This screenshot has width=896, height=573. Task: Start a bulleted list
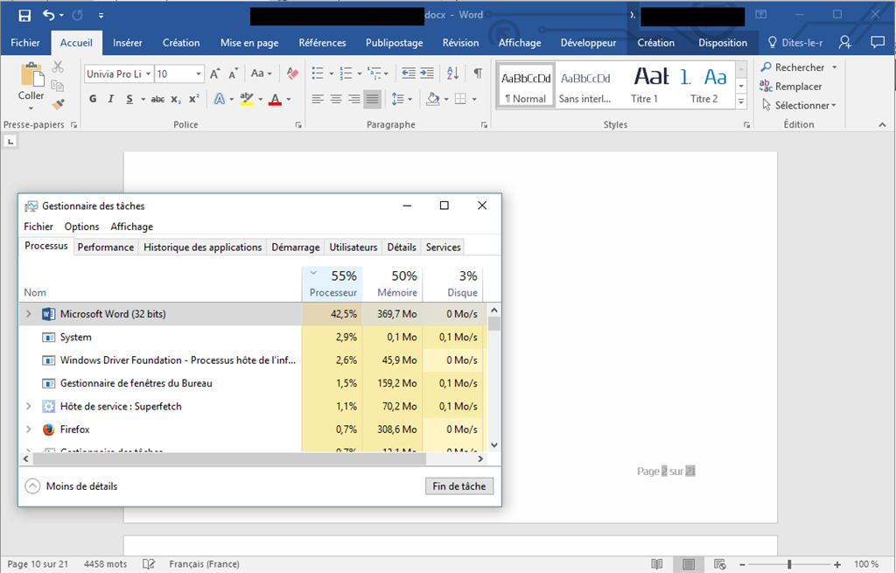(318, 73)
